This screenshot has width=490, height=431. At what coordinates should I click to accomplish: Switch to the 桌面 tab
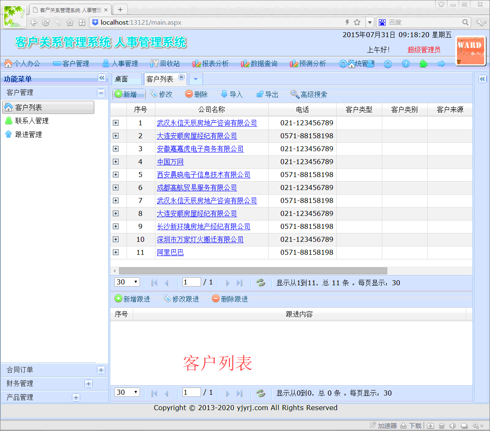pyautogui.click(x=122, y=79)
